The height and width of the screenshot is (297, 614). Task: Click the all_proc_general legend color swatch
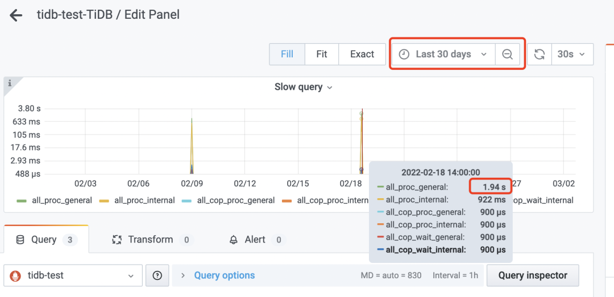pyautogui.click(x=22, y=200)
